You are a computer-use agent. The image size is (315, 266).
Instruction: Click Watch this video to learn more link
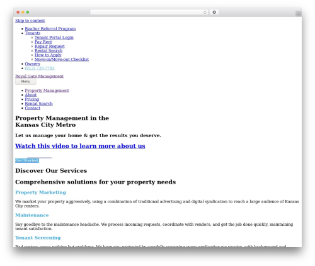pyautogui.click(x=80, y=146)
